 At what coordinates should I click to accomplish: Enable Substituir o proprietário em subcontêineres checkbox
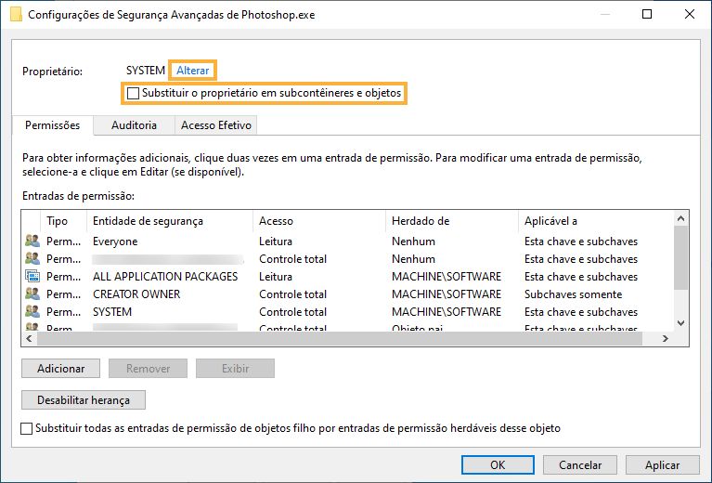[x=133, y=93]
